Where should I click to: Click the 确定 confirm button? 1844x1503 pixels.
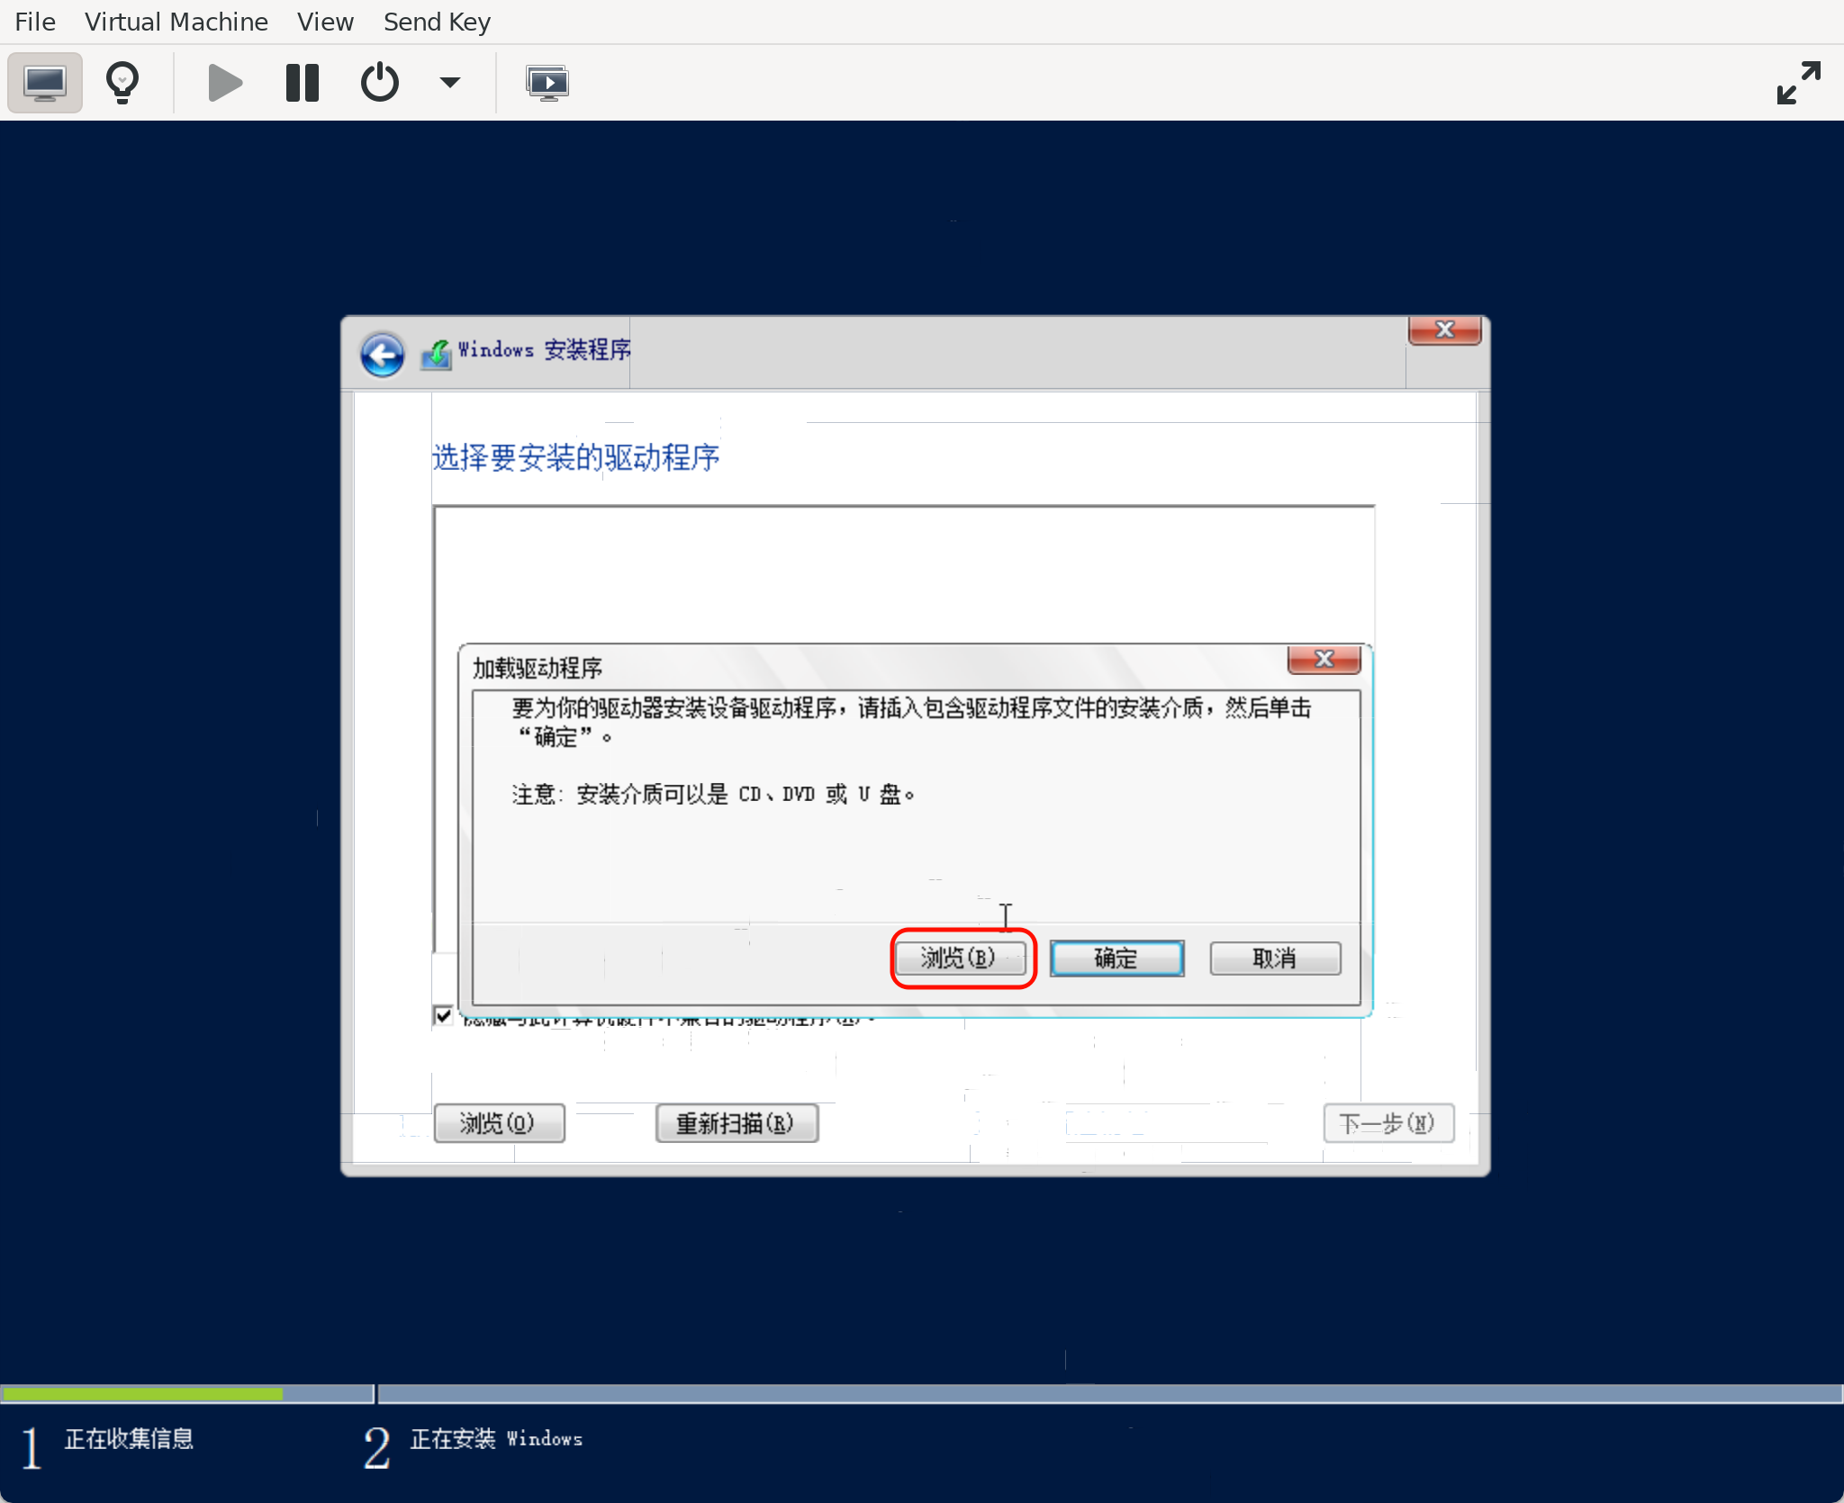(1116, 958)
